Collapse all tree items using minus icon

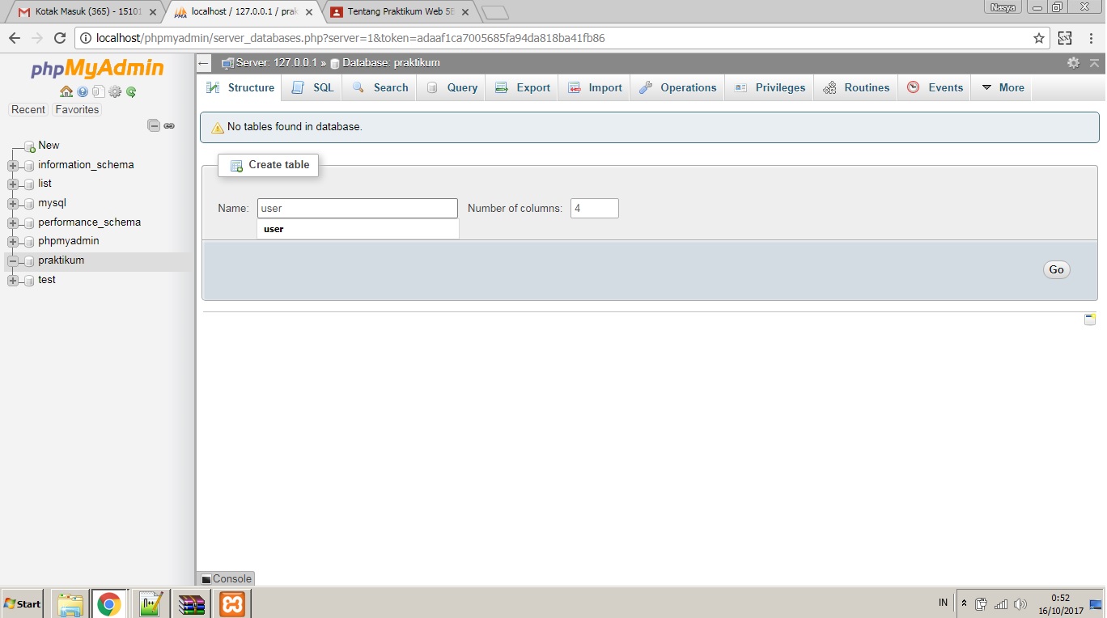point(154,125)
